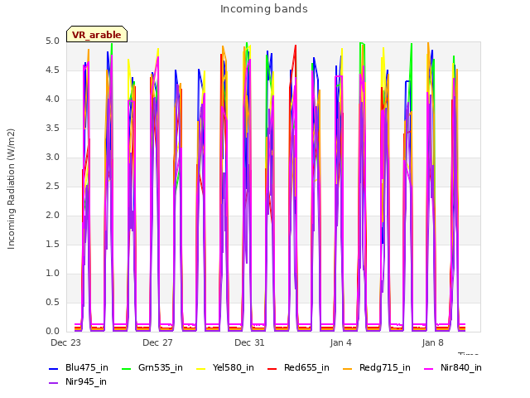Toggle the Yel580_in series label
This screenshot has height=398, width=530.
pyautogui.click(x=234, y=367)
